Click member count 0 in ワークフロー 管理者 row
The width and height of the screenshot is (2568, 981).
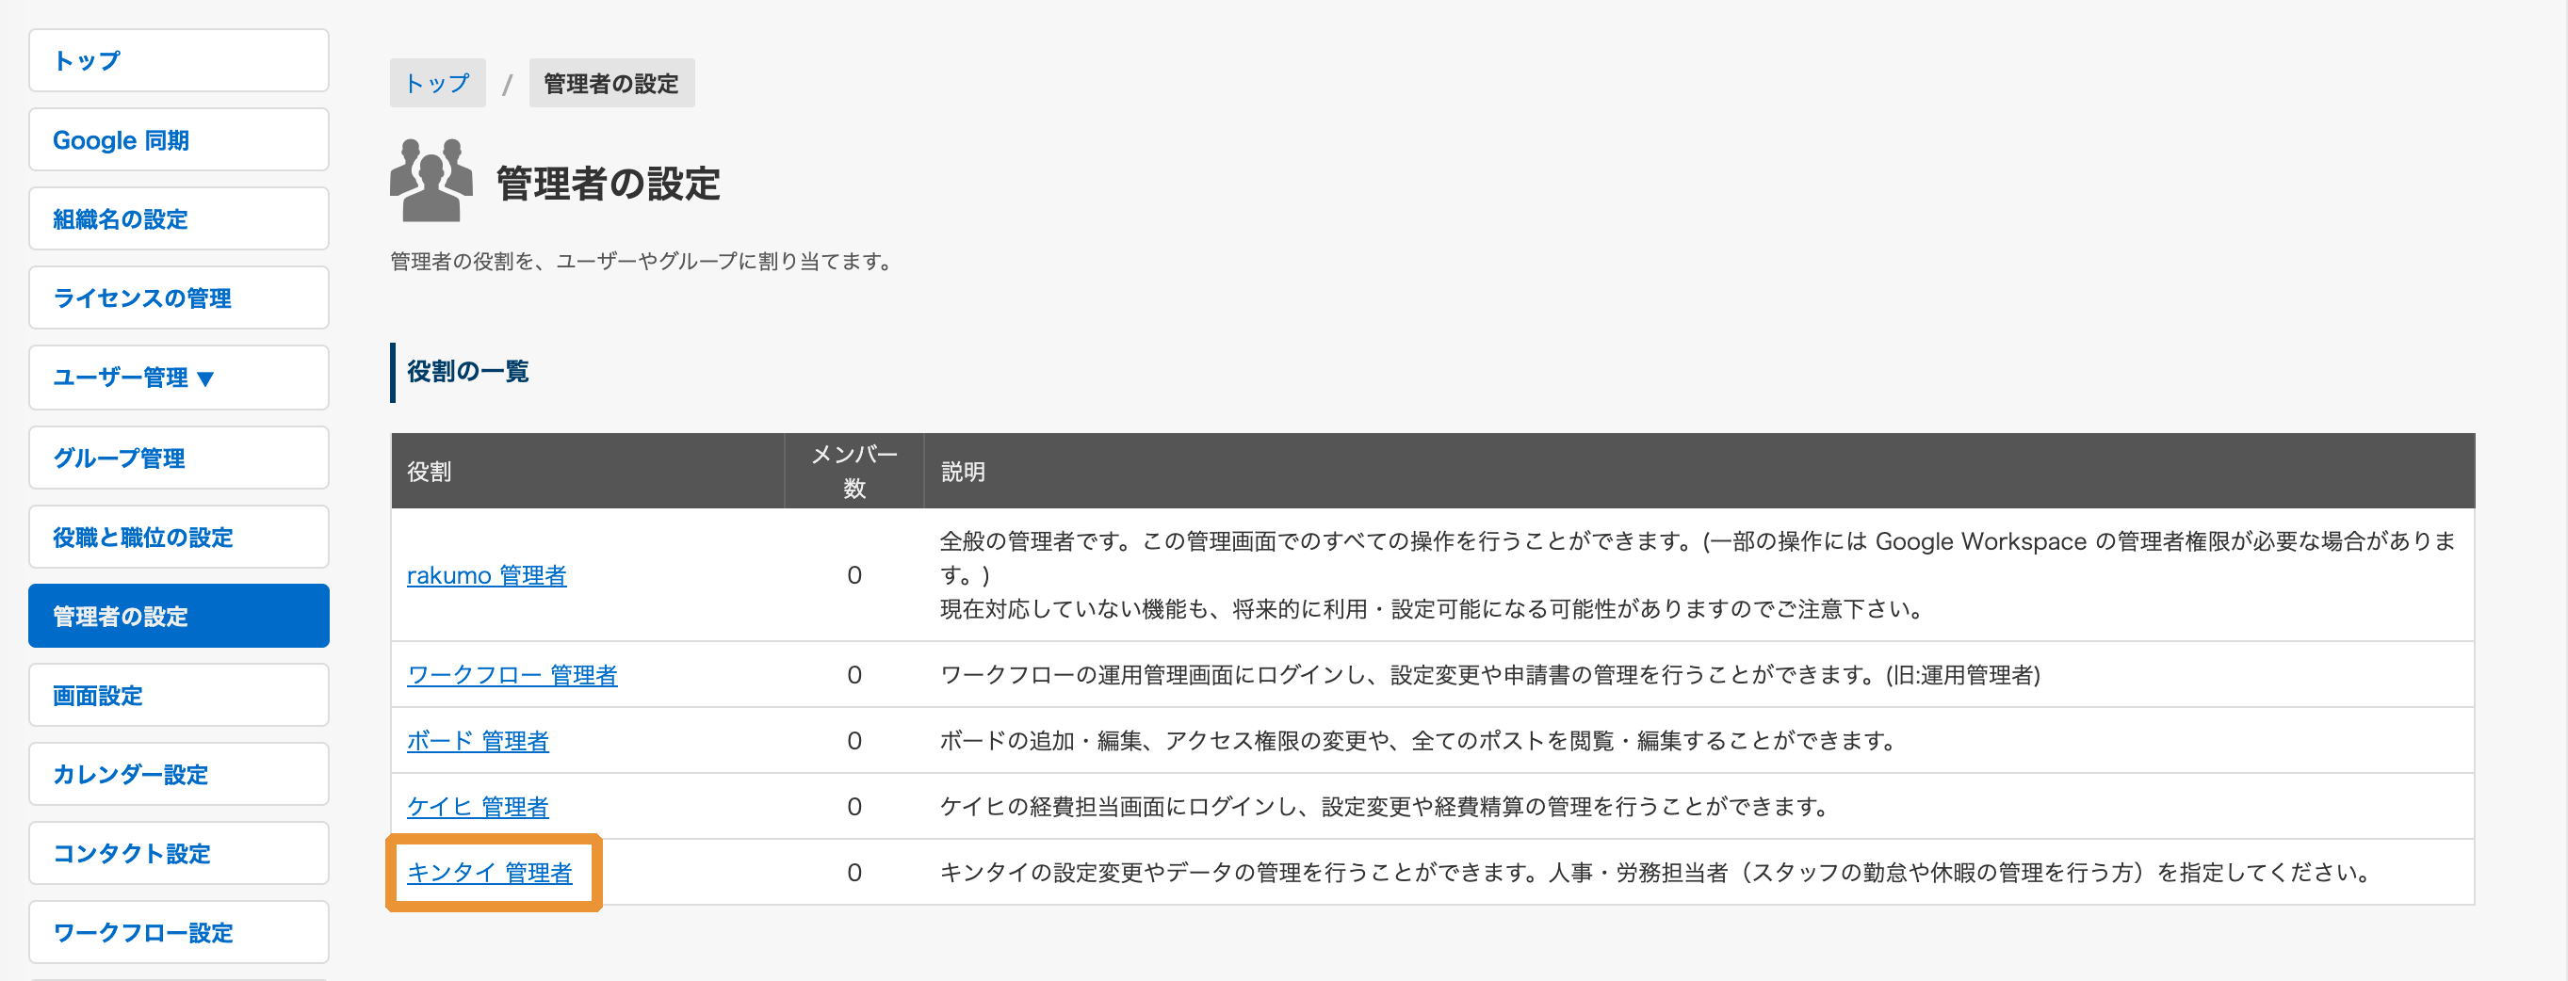point(854,674)
